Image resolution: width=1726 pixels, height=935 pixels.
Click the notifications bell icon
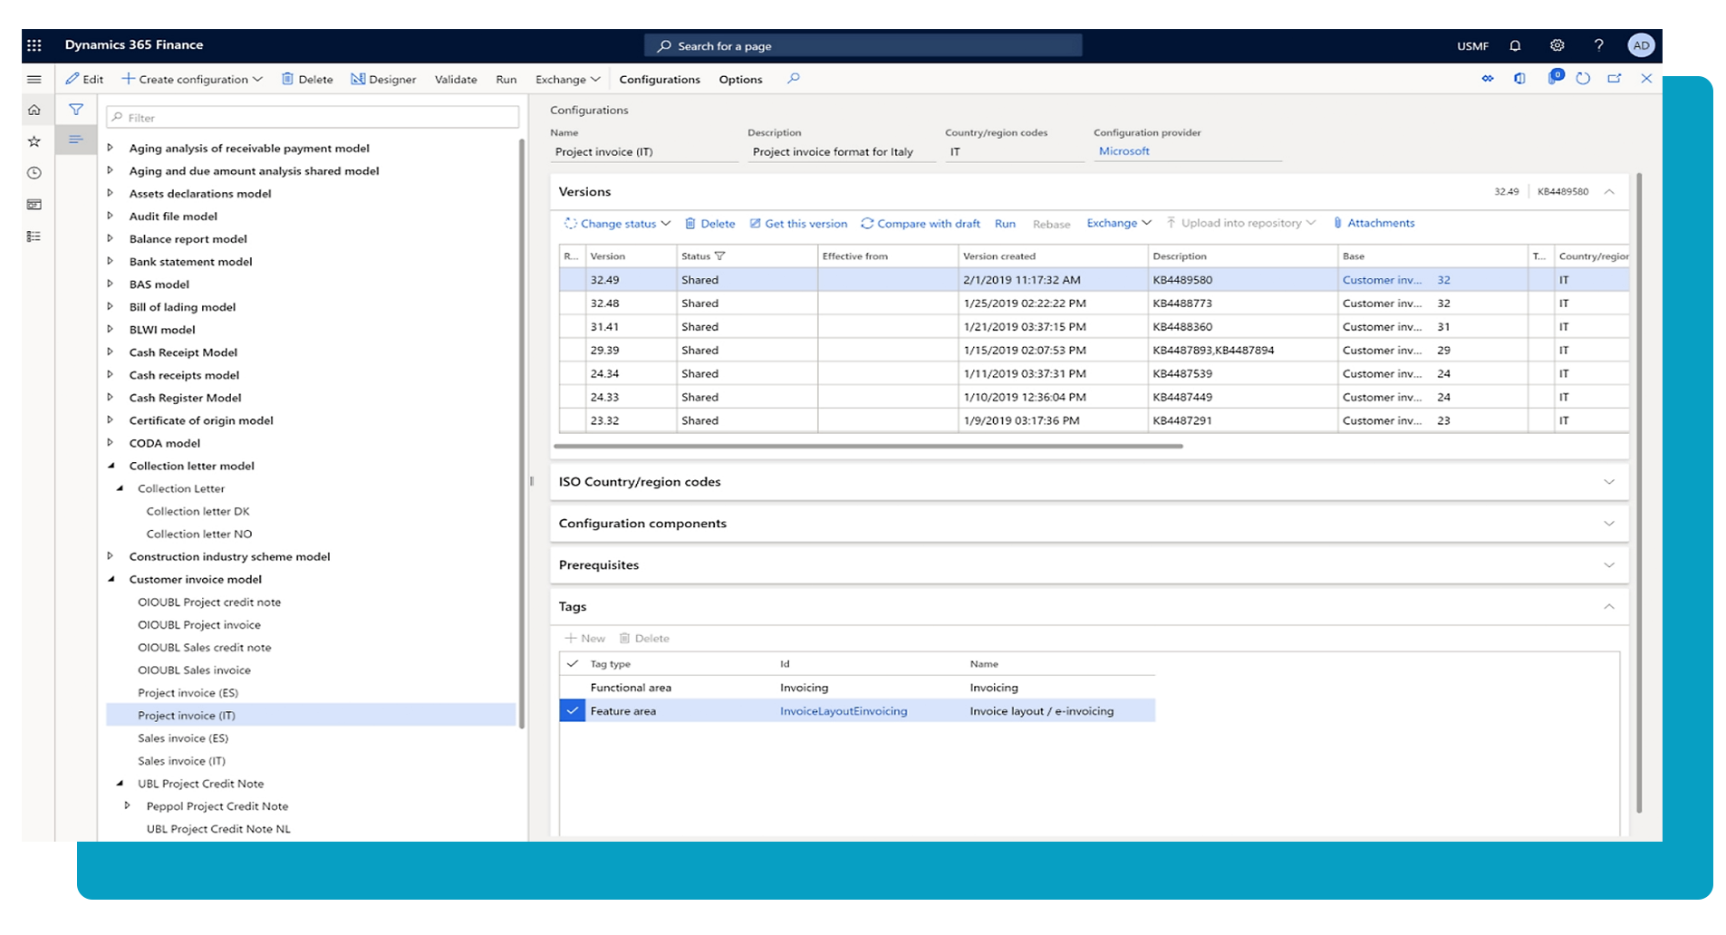click(1515, 45)
